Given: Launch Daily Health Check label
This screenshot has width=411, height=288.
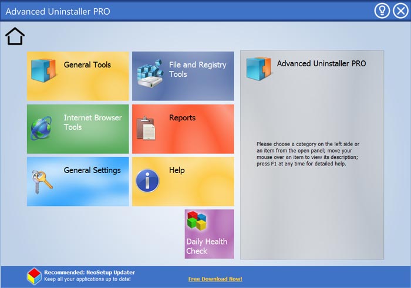Looking at the screenshot, I should click(207, 246).
